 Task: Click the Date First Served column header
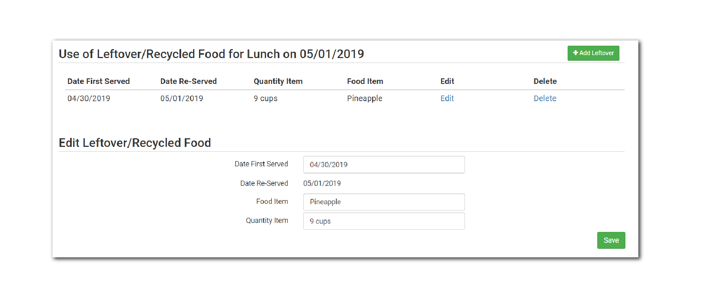tap(99, 81)
